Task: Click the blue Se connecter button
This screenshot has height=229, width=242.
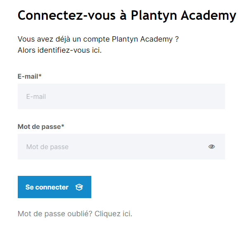Action: tap(55, 187)
